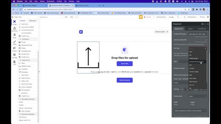Open the user account avatar in the editor

pyautogui.click(x=208, y=17)
